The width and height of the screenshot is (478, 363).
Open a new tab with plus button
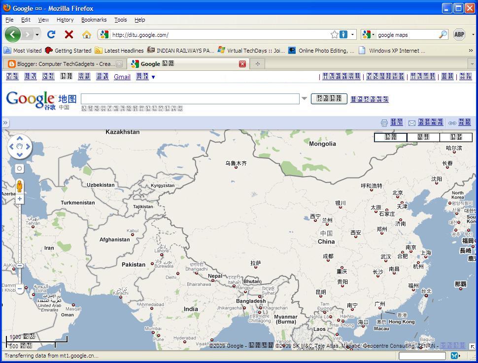(x=258, y=63)
